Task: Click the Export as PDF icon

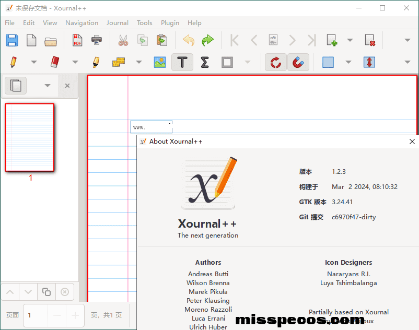Action: point(77,40)
